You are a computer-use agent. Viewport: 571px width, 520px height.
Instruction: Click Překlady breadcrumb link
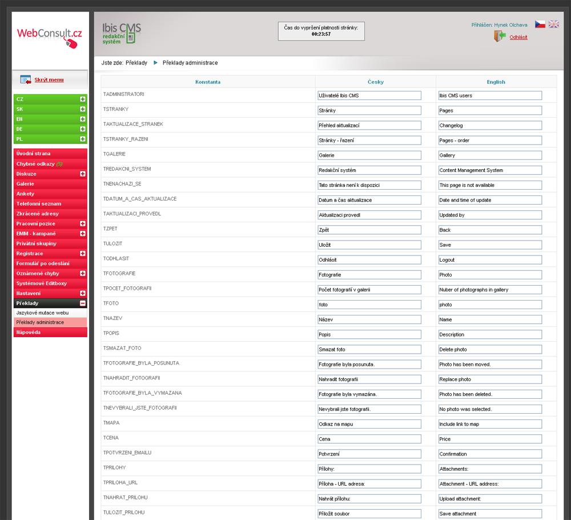coord(136,63)
